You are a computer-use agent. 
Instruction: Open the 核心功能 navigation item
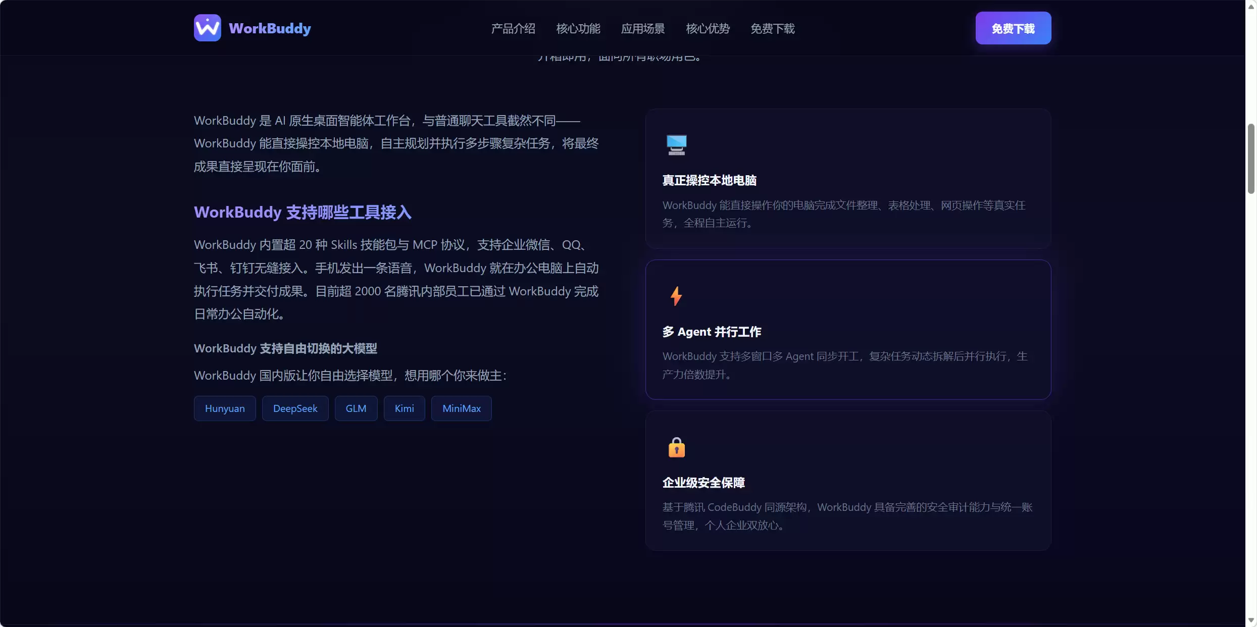[577, 29]
